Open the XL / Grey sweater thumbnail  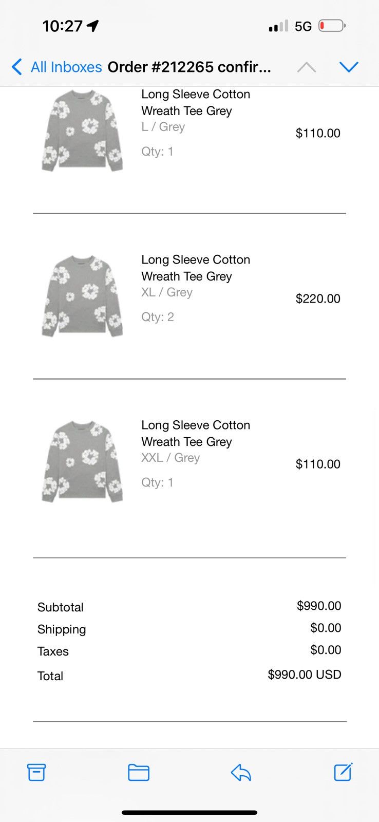pyautogui.click(x=82, y=296)
